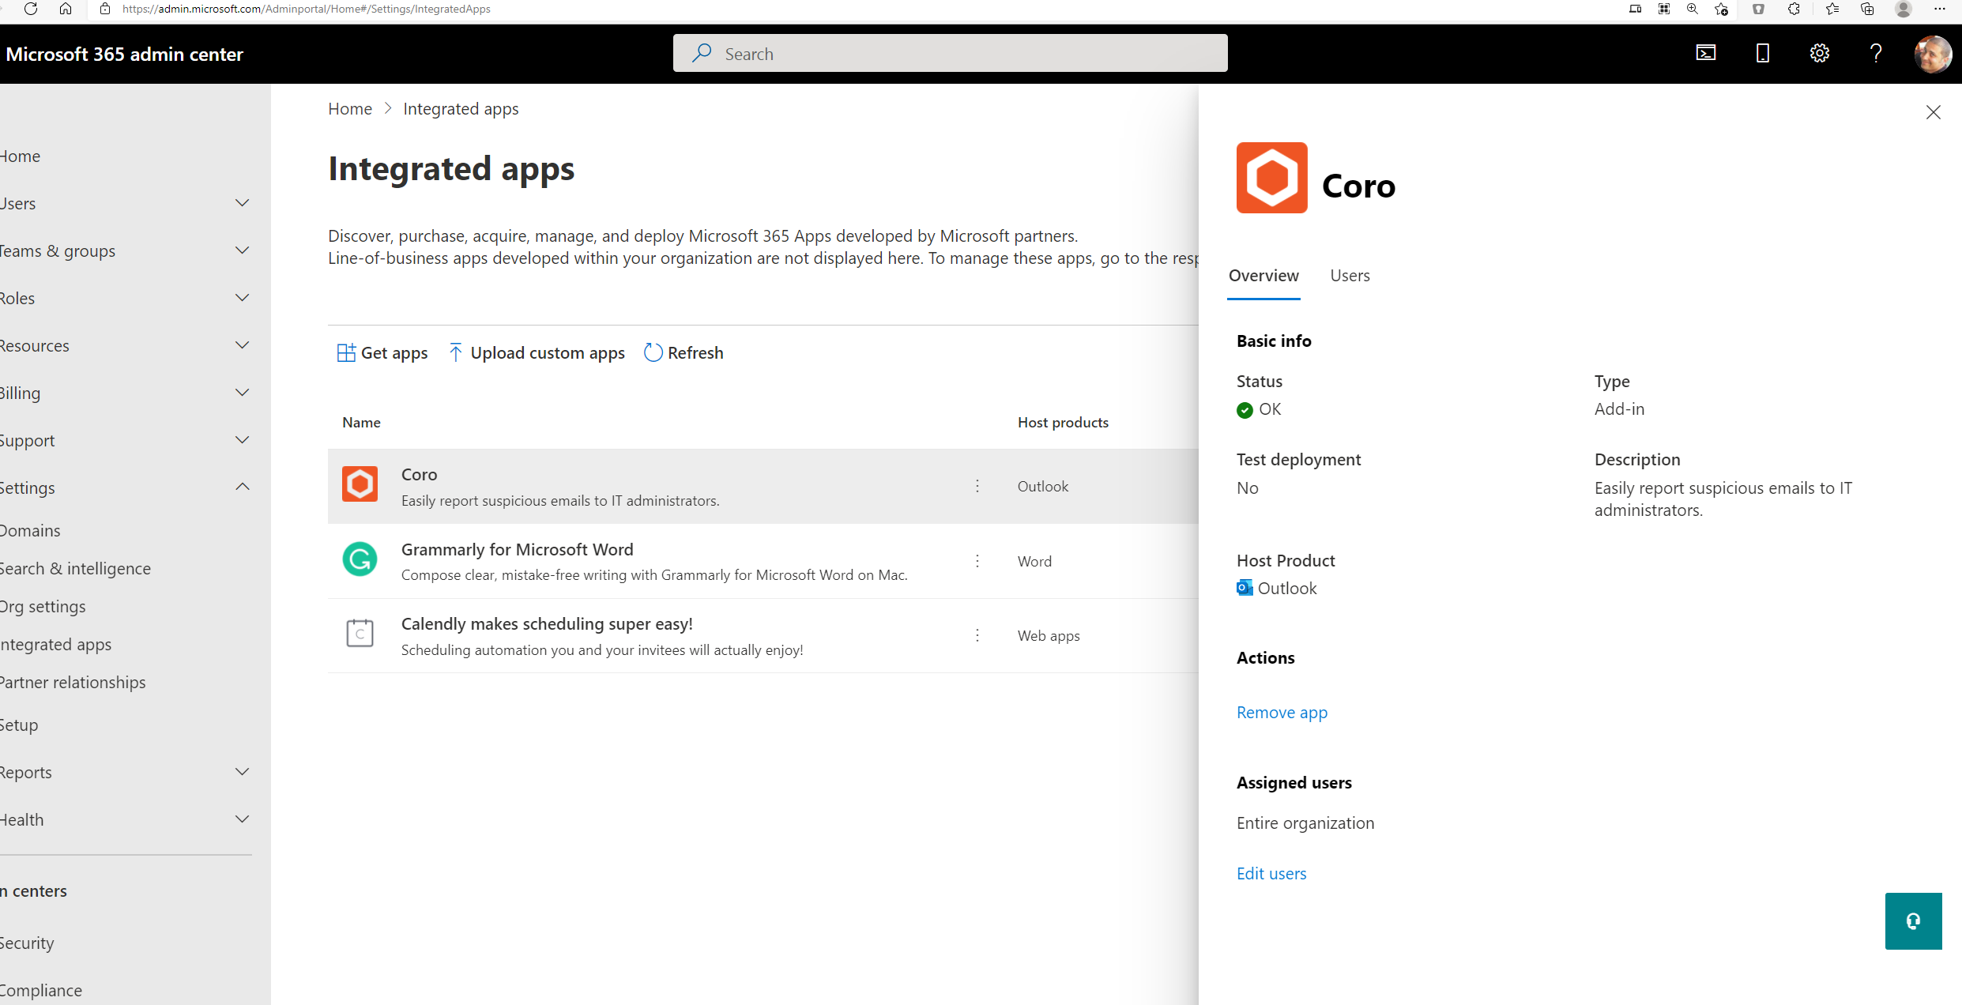Click Upload custom apps
The height and width of the screenshot is (1005, 1962).
coord(537,353)
